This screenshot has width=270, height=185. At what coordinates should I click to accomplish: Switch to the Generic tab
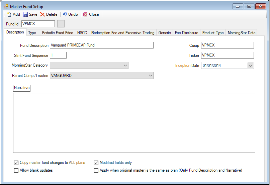[x=165, y=33]
